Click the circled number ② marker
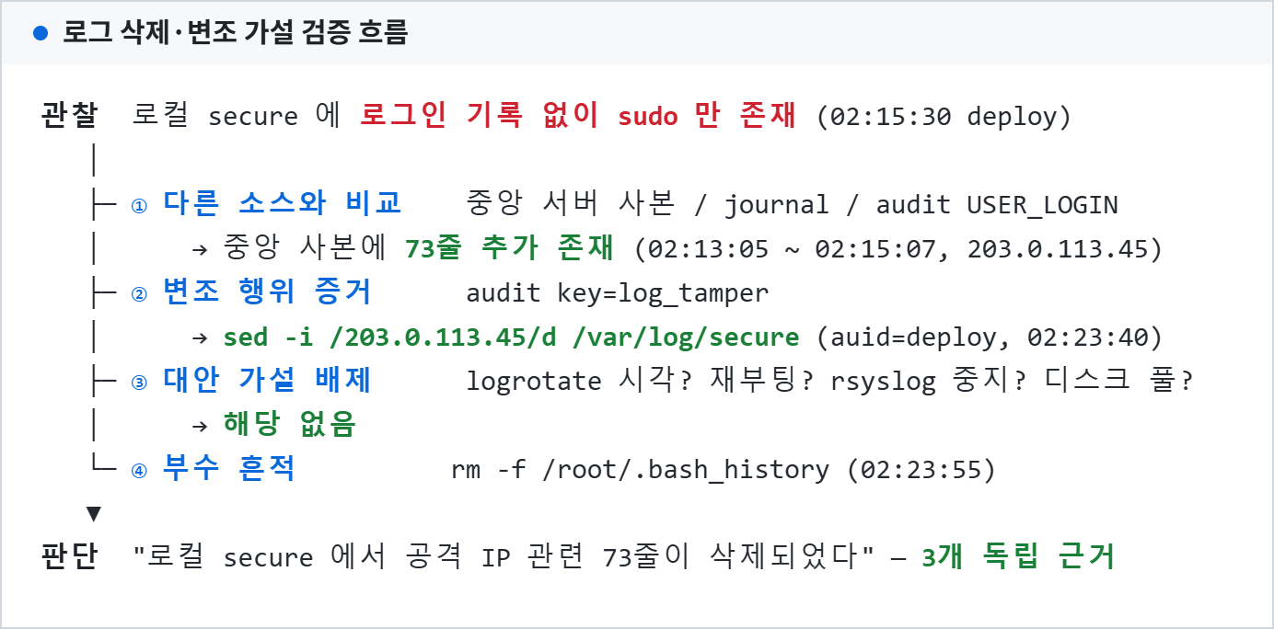This screenshot has width=1274, height=629. click(139, 293)
